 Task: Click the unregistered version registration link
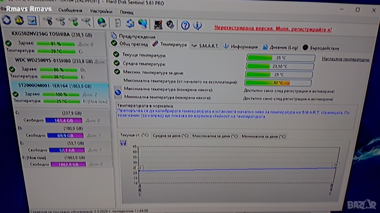point(273,29)
